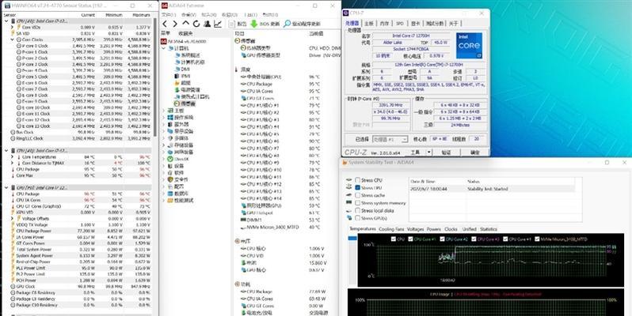Click the Stress GPU(s) row icon
This screenshot has width=632, height=316.
(349, 218)
